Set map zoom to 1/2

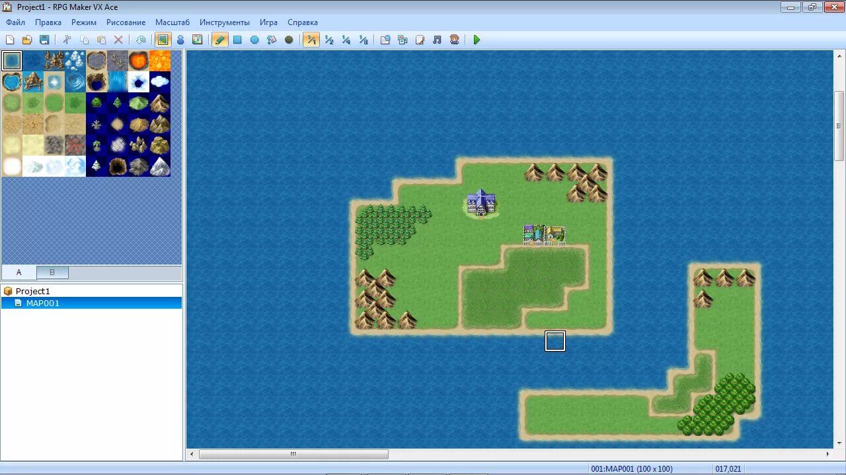328,40
